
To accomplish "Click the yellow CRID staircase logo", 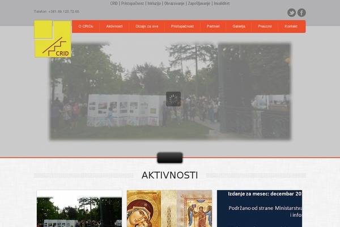I will tap(53, 39).
